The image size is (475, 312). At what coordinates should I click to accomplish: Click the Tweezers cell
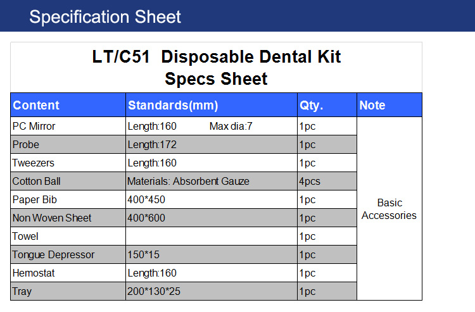[68, 163]
